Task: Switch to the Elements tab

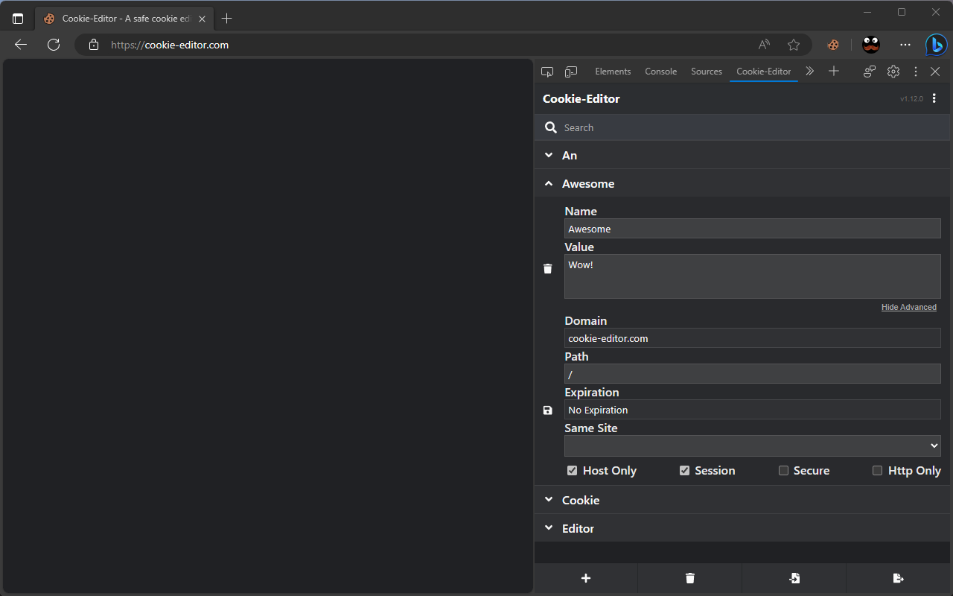Action: pyautogui.click(x=613, y=72)
